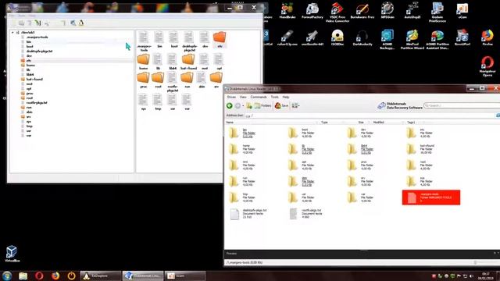Select the tmp folder in Linux Reader

(242, 197)
